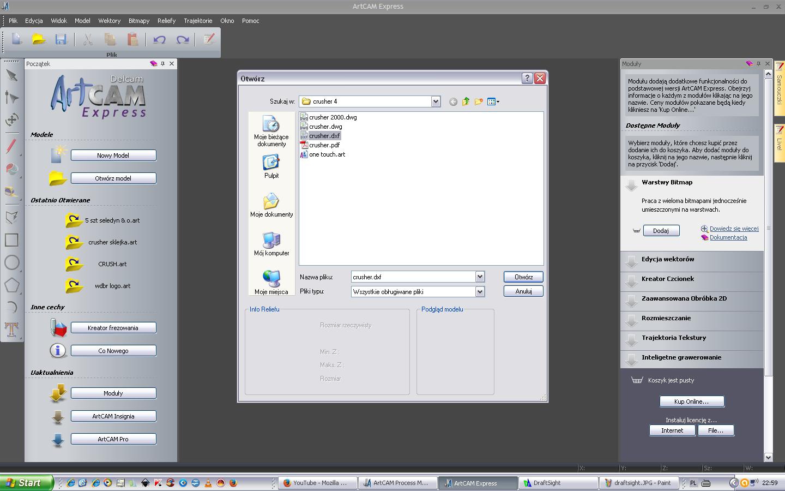This screenshot has width=785, height=491.
Task: Open the Nazwa pliku dropdown arrow
Action: [x=480, y=277]
